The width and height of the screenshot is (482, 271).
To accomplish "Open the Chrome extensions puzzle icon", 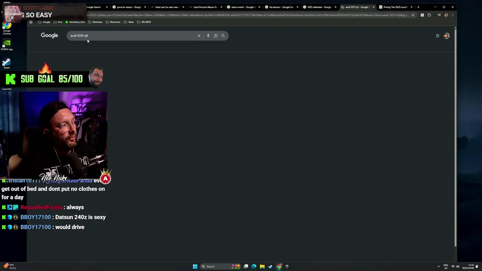I will click(x=429, y=15).
